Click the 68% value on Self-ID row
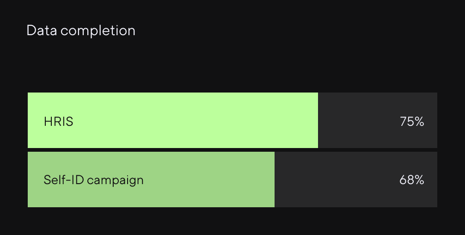The image size is (465, 235). click(x=411, y=179)
